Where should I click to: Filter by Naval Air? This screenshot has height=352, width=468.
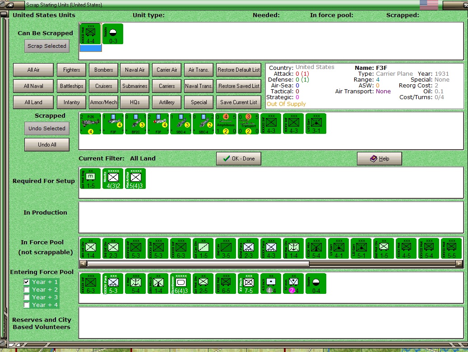135,70
